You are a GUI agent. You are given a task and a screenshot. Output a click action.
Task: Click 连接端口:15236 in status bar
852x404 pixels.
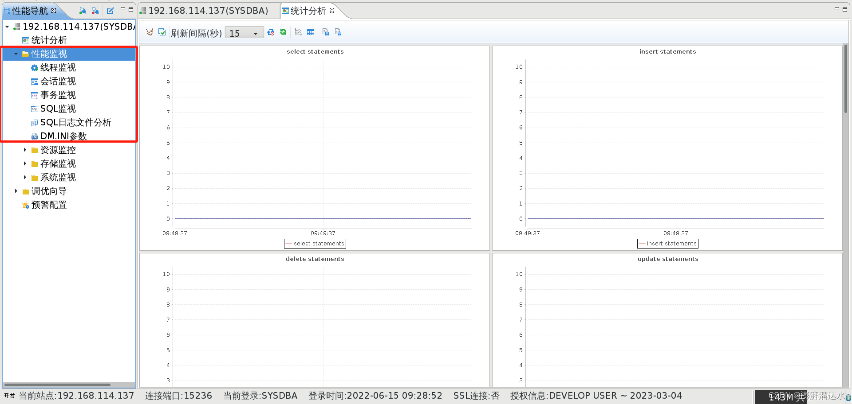coord(178,396)
